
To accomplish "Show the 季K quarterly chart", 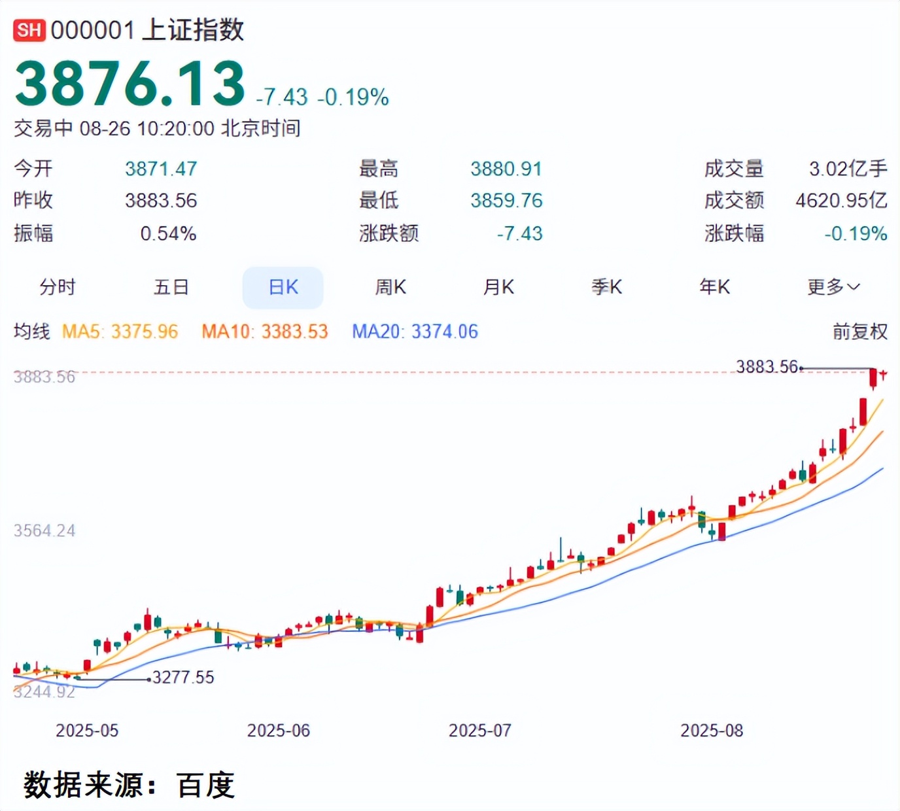I will 606,287.
